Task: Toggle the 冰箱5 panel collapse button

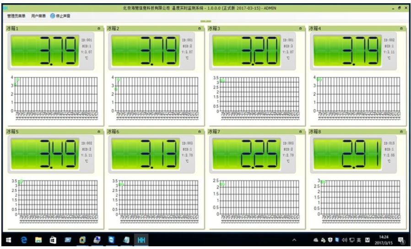Action: 99,132
